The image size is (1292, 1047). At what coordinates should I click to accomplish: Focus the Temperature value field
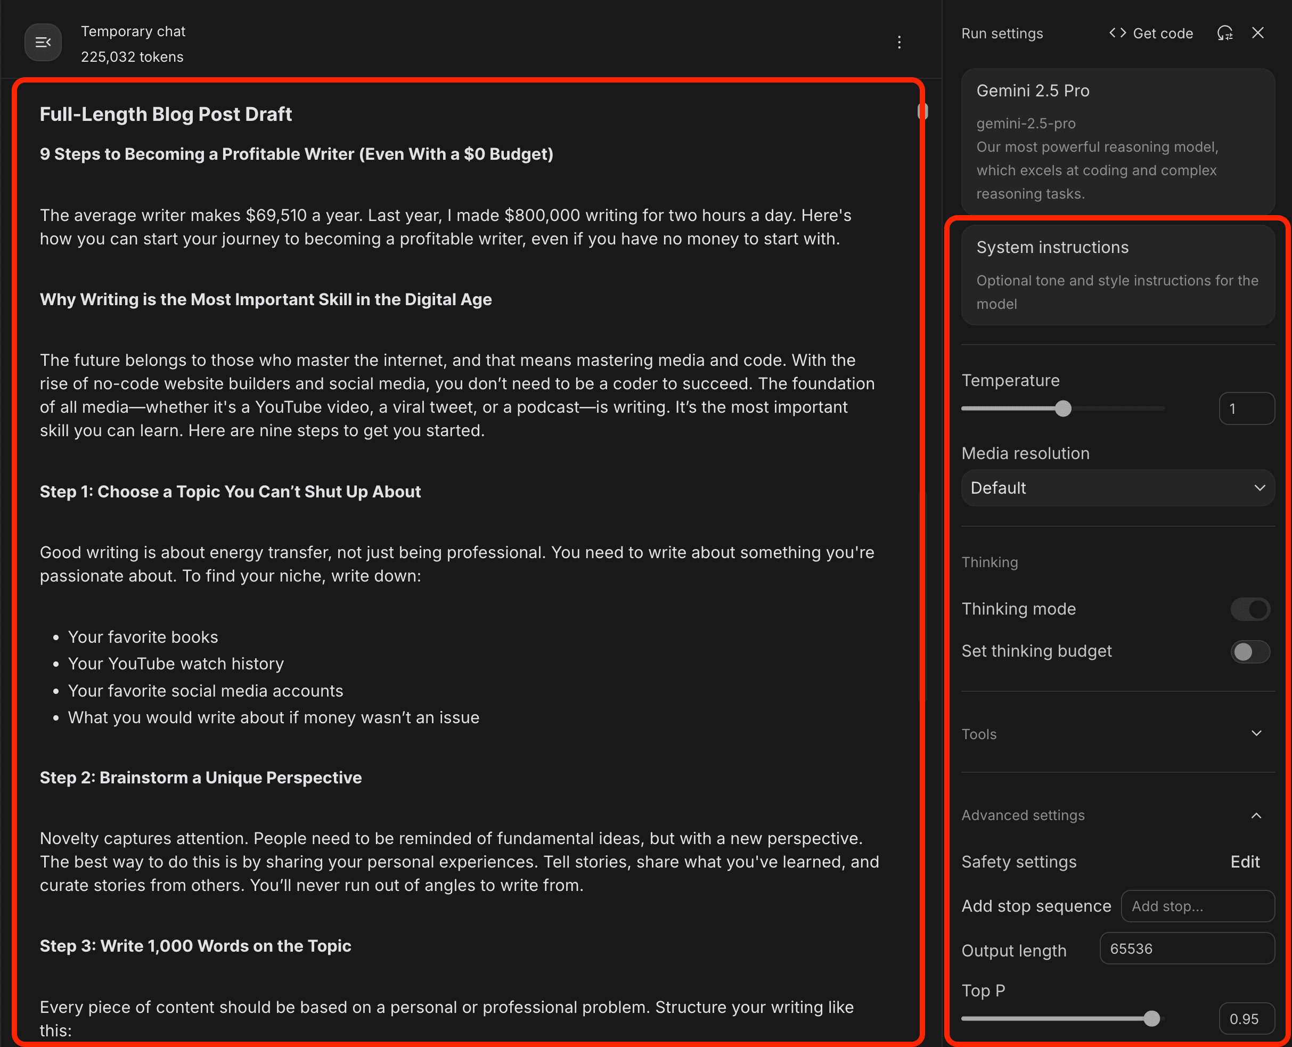pyautogui.click(x=1246, y=409)
